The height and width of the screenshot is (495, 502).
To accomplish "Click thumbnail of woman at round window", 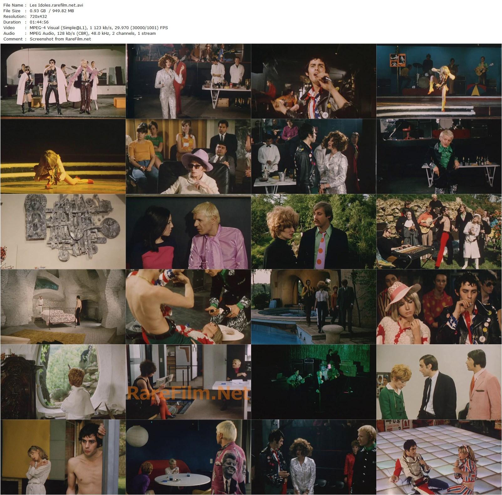I will pyautogui.click(x=63, y=382).
